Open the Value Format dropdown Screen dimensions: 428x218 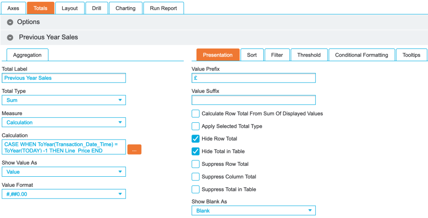[x=64, y=194]
